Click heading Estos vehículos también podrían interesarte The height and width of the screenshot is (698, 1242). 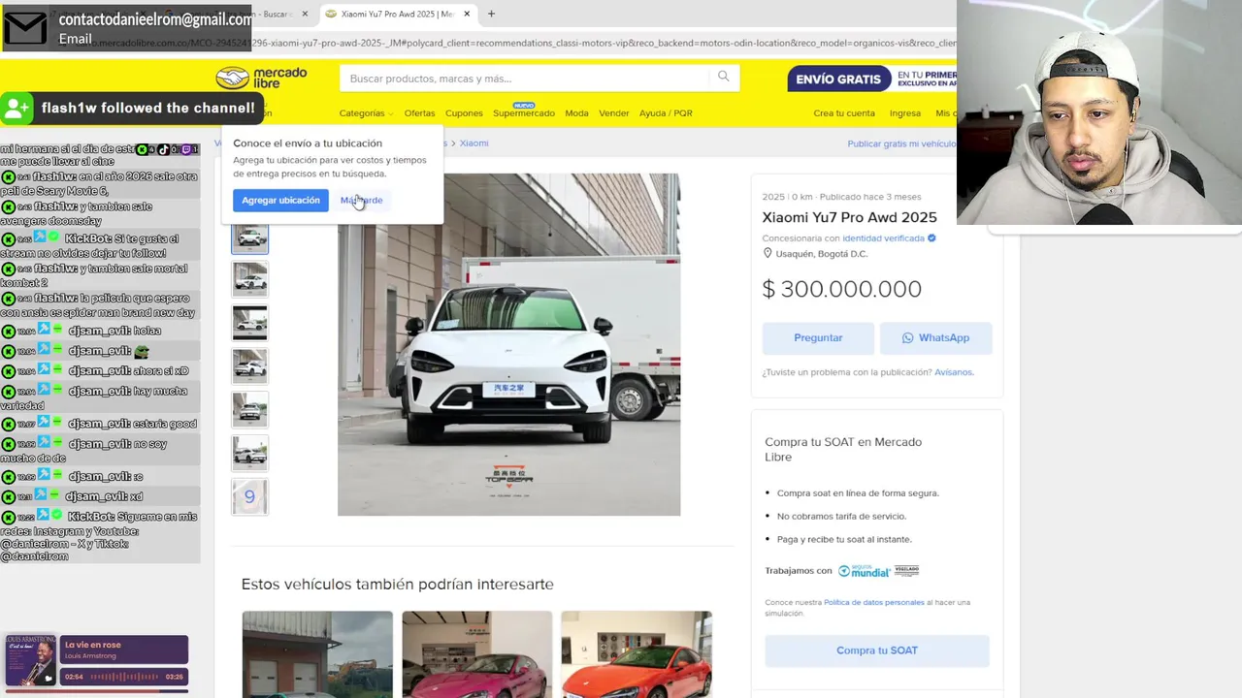click(397, 585)
